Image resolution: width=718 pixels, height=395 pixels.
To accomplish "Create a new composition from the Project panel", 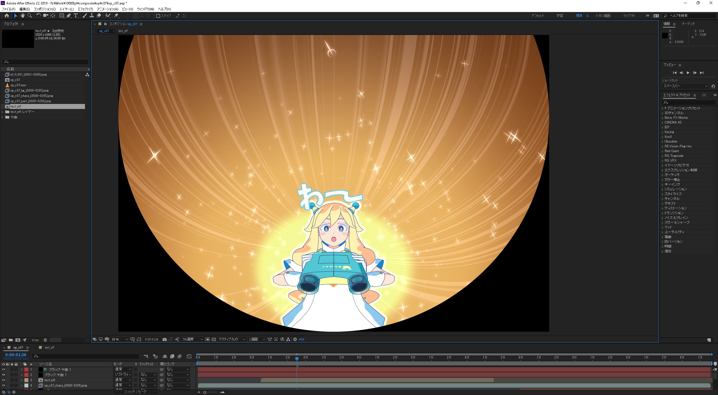I will 18,340.
